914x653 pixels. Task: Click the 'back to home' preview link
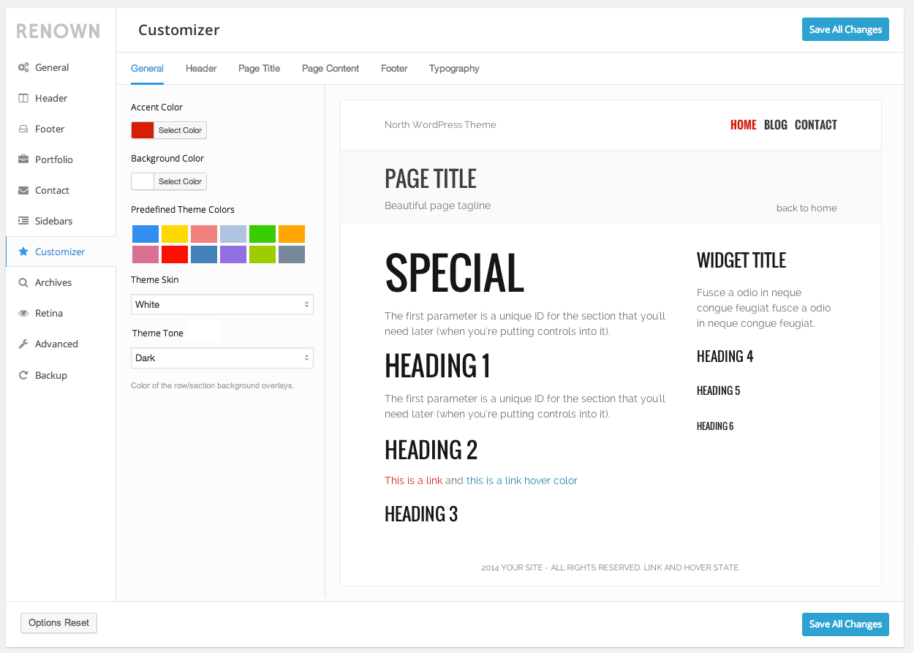tap(807, 208)
